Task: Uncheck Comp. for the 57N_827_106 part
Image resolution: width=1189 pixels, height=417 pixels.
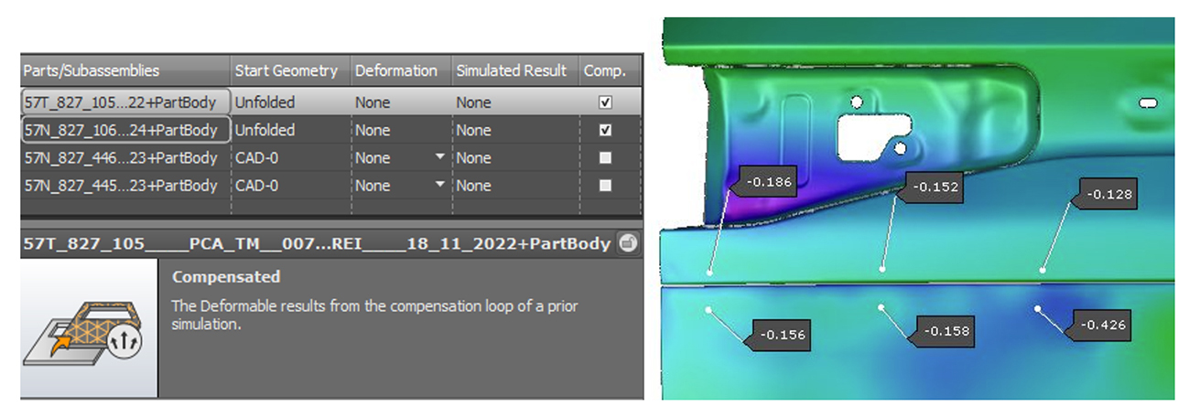Action: pos(605,130)
